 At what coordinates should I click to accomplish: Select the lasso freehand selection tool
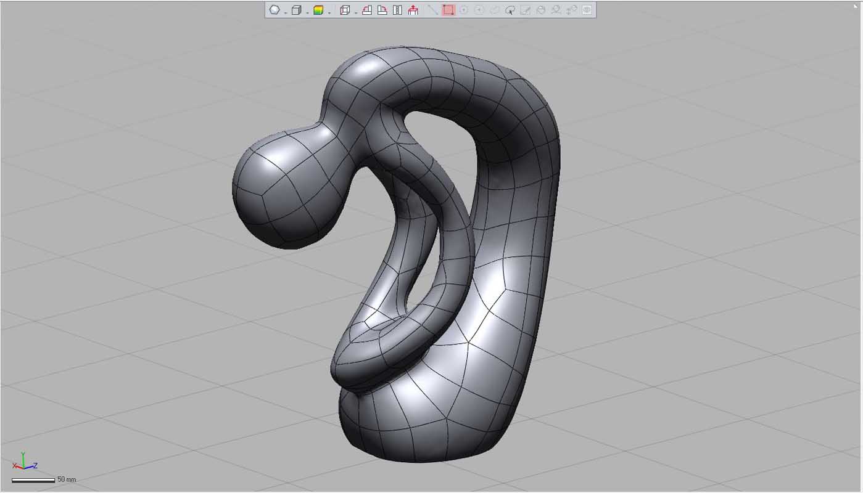(x=510, y=10)
